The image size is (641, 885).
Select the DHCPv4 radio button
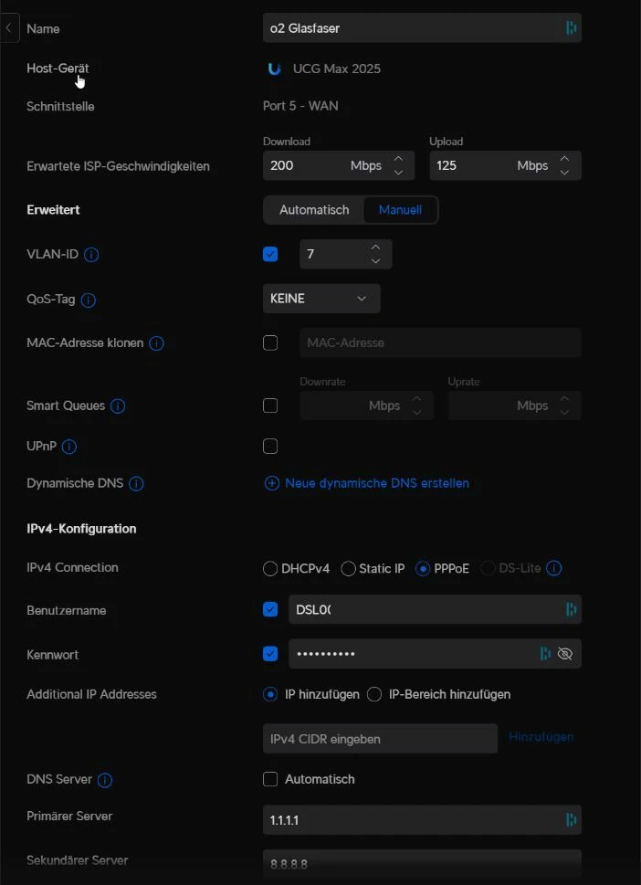tap(270, 569)
